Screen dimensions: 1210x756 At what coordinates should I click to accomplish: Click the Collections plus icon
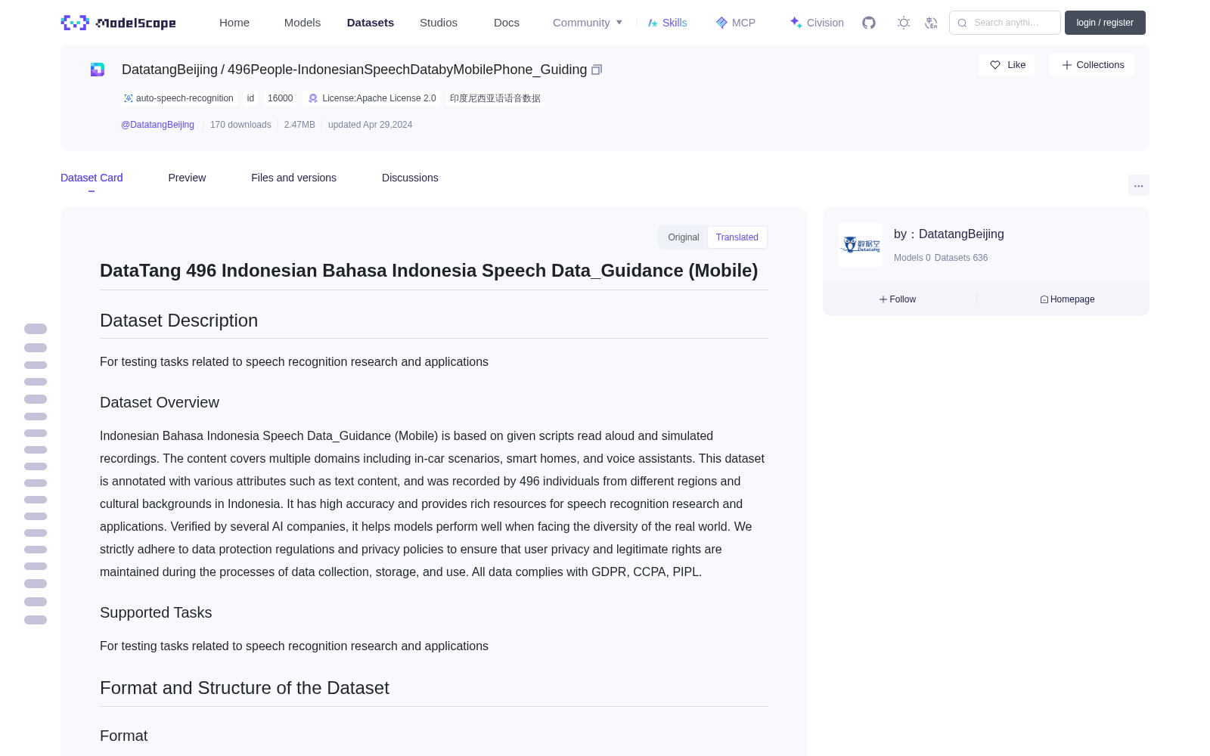[1067, 65]
